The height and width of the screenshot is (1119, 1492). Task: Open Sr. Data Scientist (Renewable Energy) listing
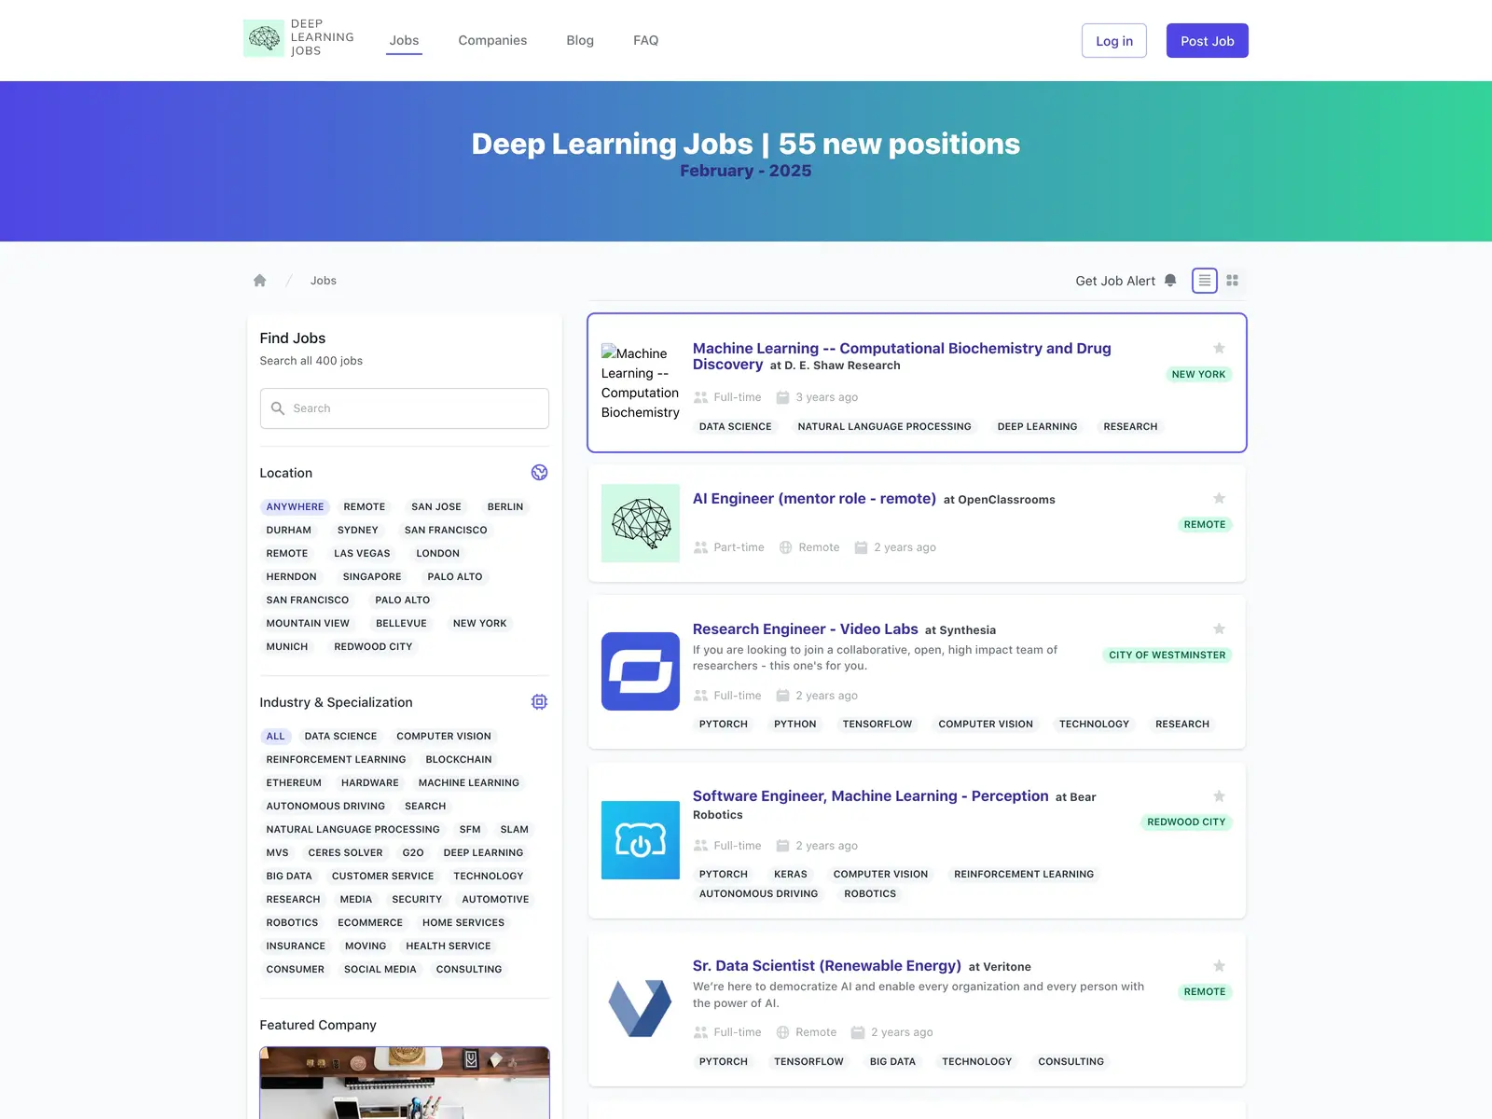[x=827, y=965]
